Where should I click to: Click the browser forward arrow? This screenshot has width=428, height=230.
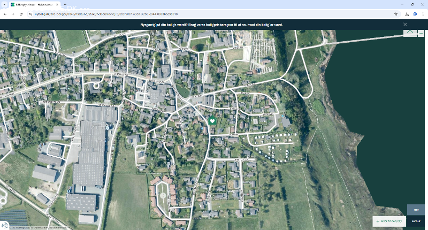coord(13,14)
